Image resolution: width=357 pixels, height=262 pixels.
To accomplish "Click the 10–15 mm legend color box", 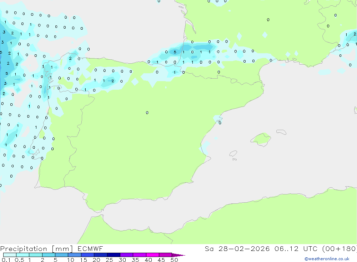I will click(x=75, y=255).
